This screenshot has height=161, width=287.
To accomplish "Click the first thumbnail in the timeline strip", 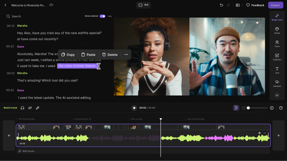I will (x=21, y=127).
